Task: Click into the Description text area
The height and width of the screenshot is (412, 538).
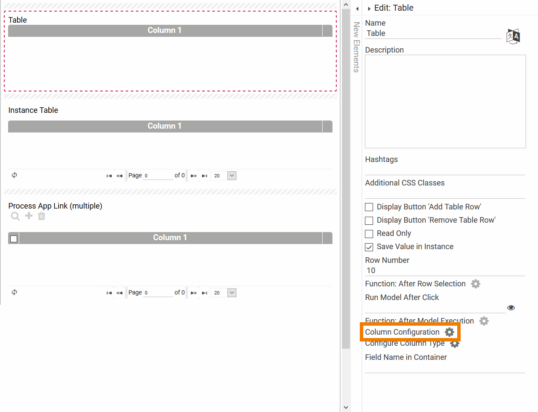Action: (445, 101)
